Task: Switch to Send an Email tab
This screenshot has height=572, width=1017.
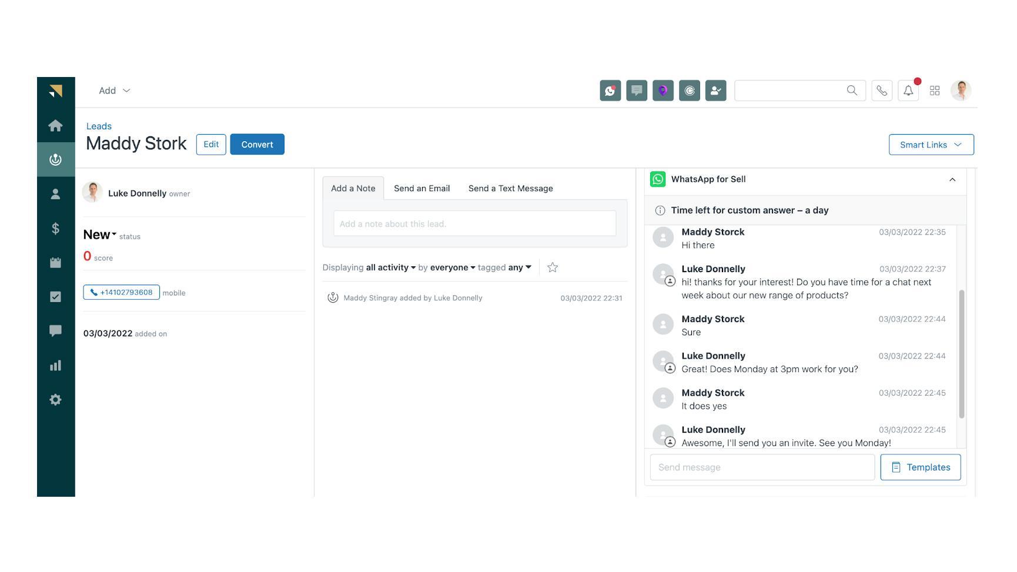Action: [422, 188]
